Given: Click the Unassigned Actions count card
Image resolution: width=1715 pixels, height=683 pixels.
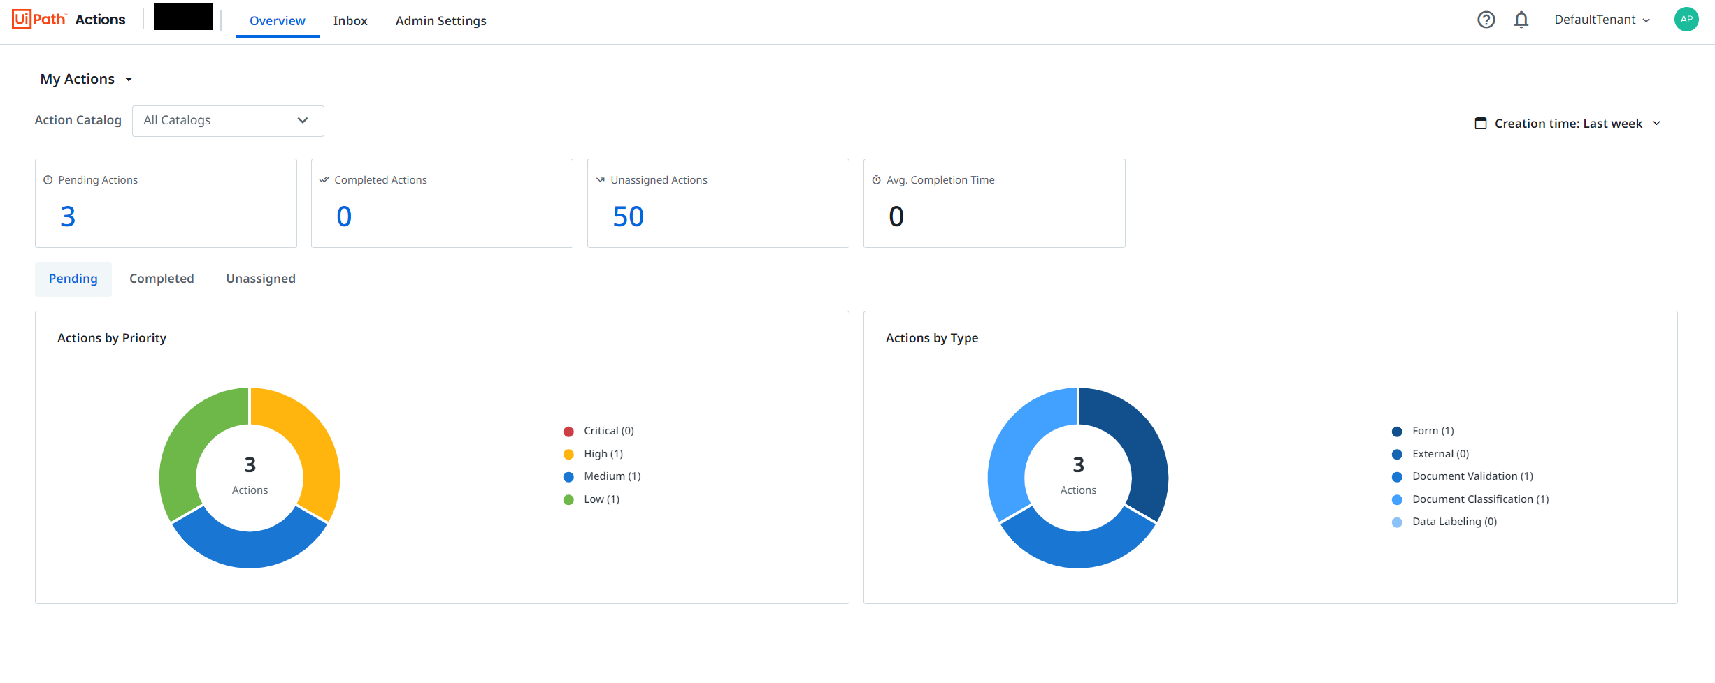Looking at the screenshot, I should 717,203.
